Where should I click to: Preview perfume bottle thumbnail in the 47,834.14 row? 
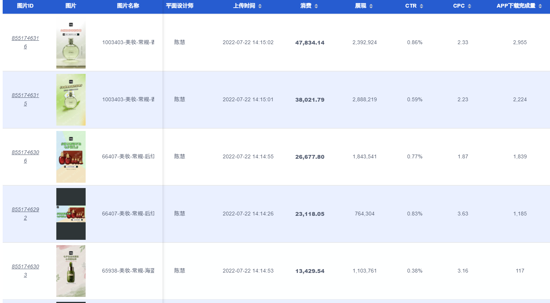71,43
